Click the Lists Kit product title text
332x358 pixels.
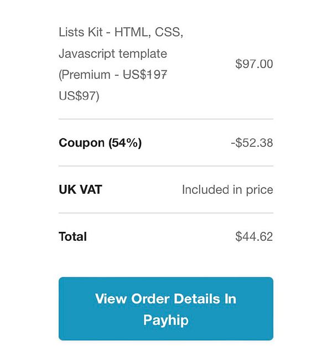point(83,32)
